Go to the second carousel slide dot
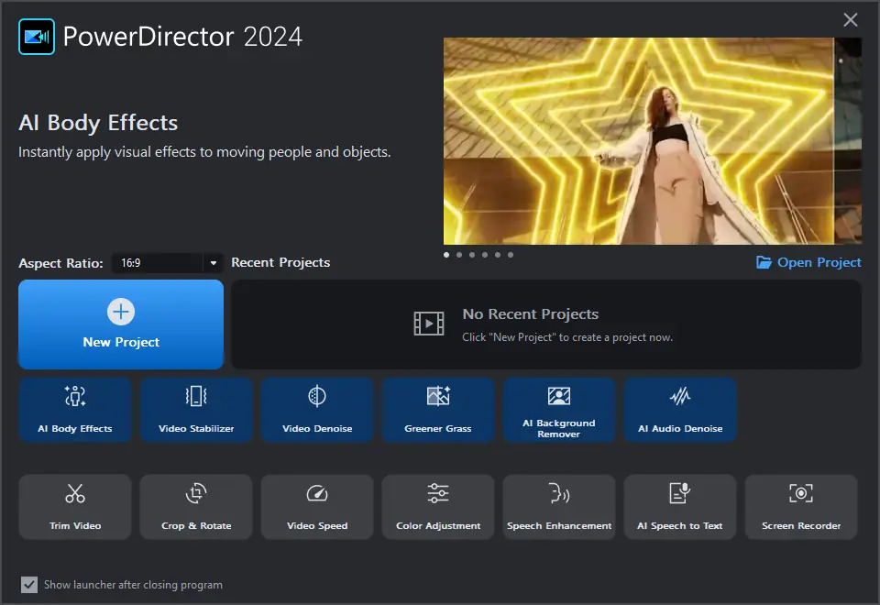Image resolution: width=880 pixels, height=605 pixels. coord(459,255)
